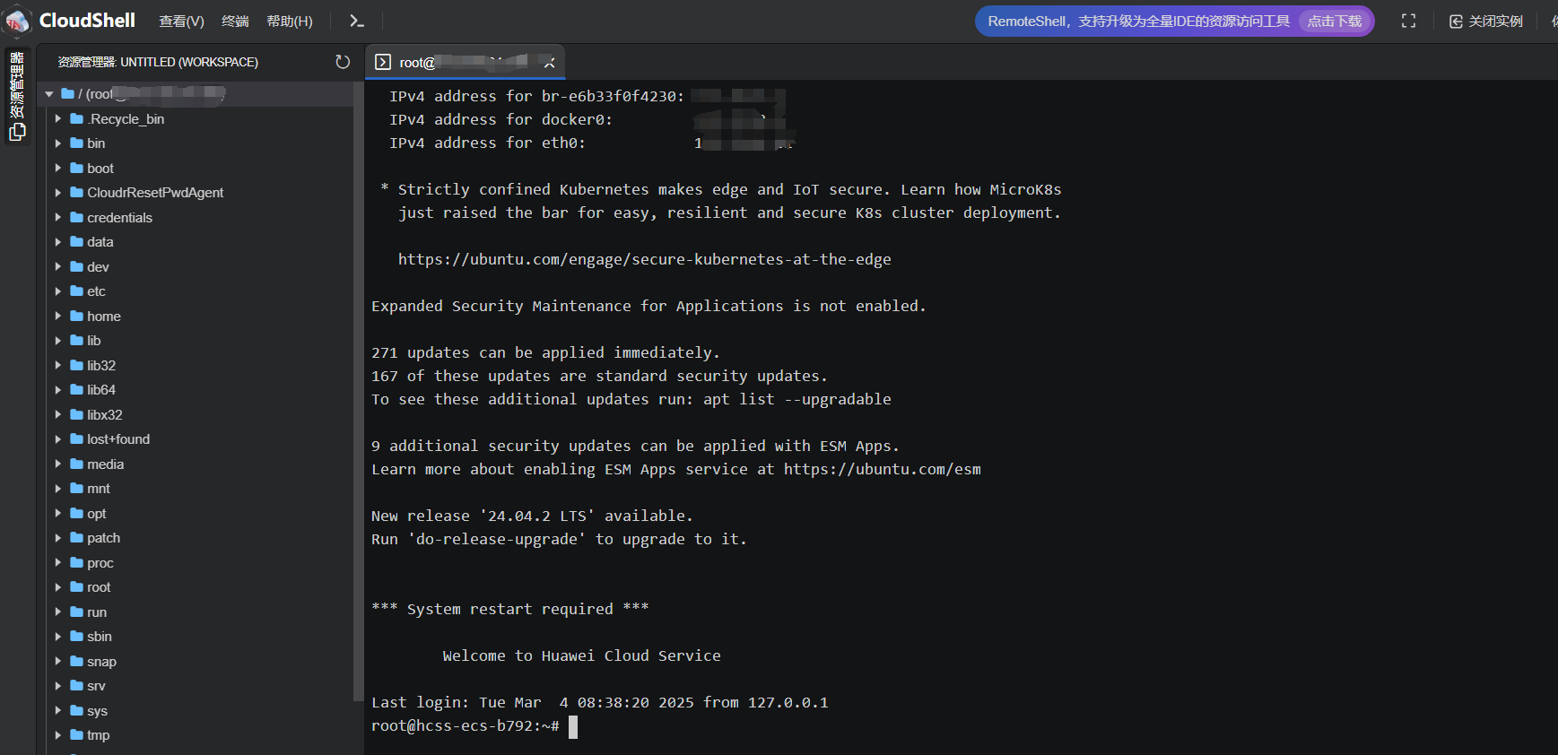1558x755 pixels.
Task: Select the patch folder icon
Action: [76, 538]
